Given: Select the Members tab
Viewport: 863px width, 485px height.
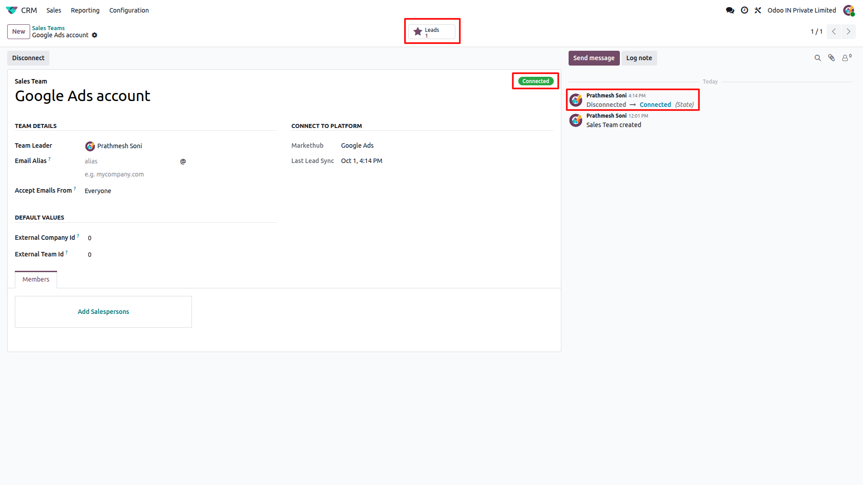Looking at the screenshot, I should click(x=36, y=279).
